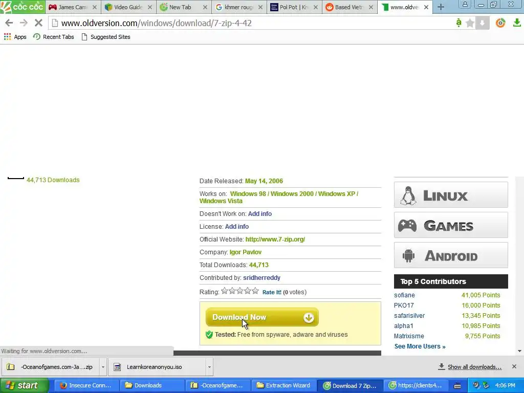Click the Windows 98 / 2000 / XP compatibility link

pos(279,197)
